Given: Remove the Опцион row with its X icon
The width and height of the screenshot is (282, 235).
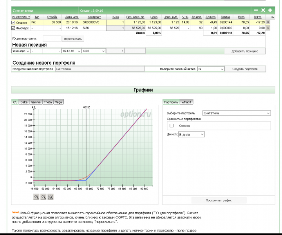Looking at the screenshot, I should 268,22.
